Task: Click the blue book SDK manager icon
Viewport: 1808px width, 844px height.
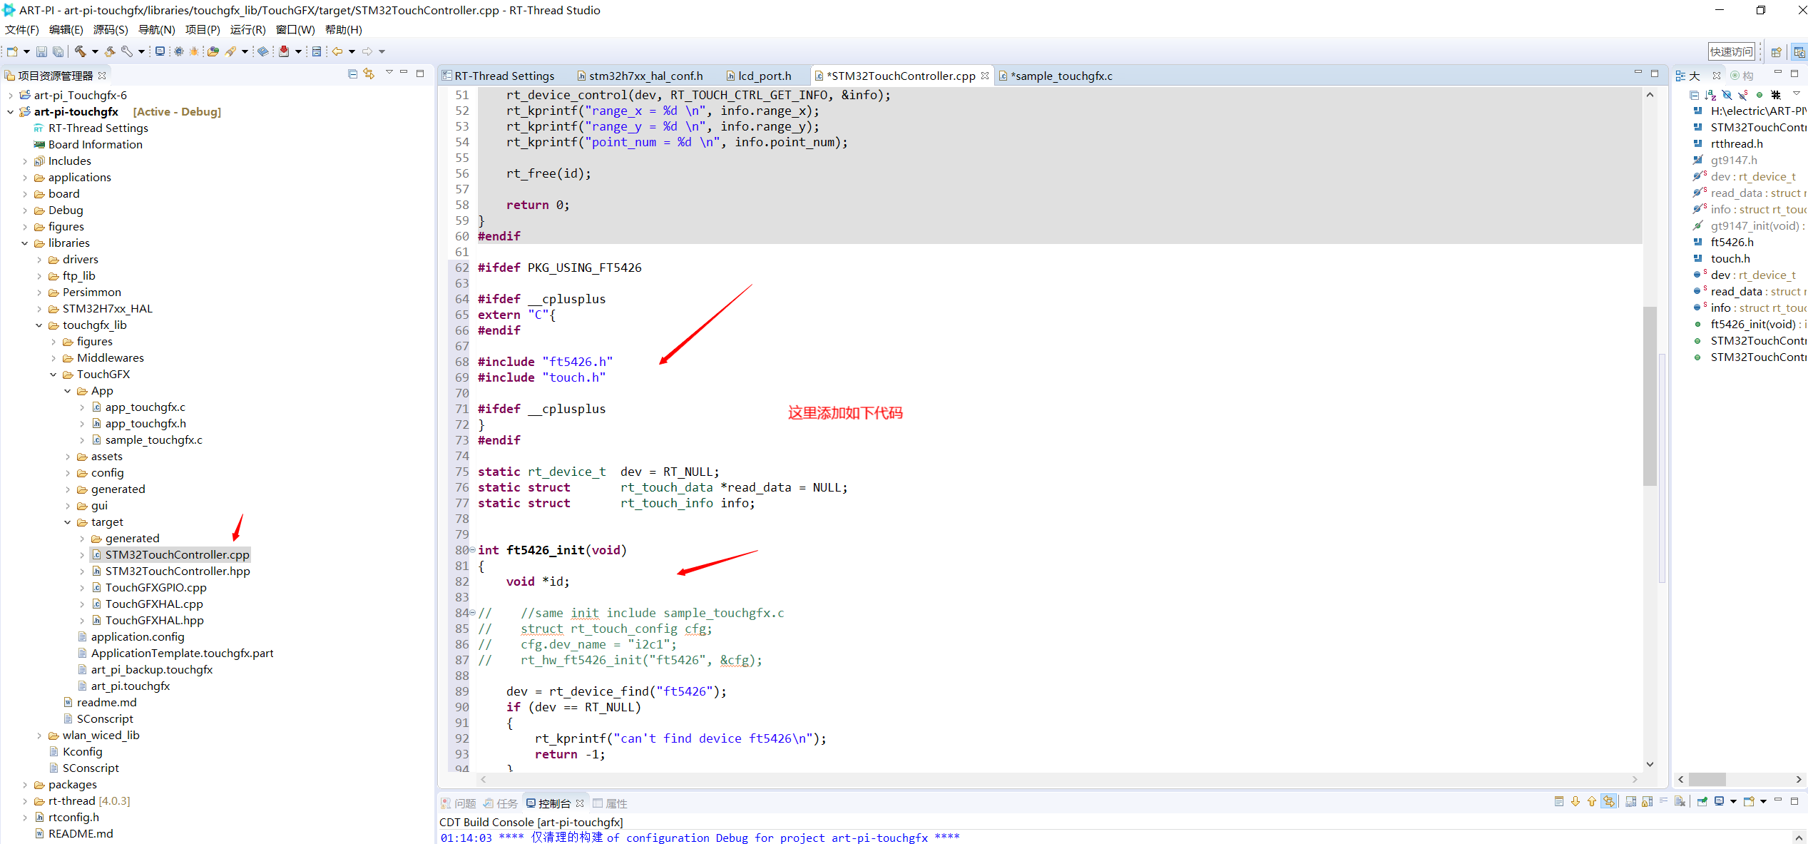Action: tap(263, 51)
